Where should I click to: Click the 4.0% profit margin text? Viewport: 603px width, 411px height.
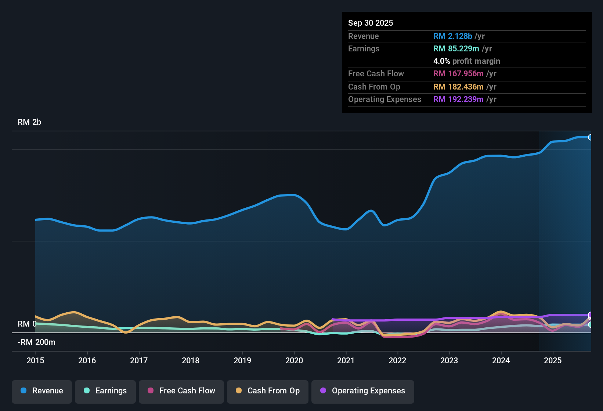[467, 61]
